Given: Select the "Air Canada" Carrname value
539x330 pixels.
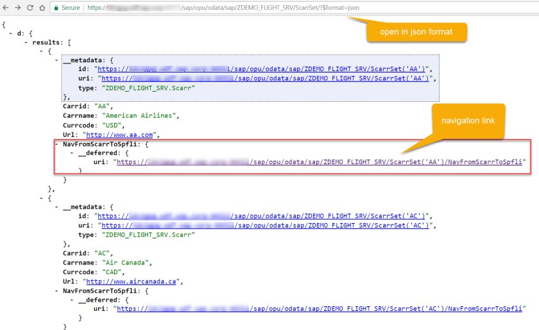Looking at the screenshot, I should tap(126, 263).
